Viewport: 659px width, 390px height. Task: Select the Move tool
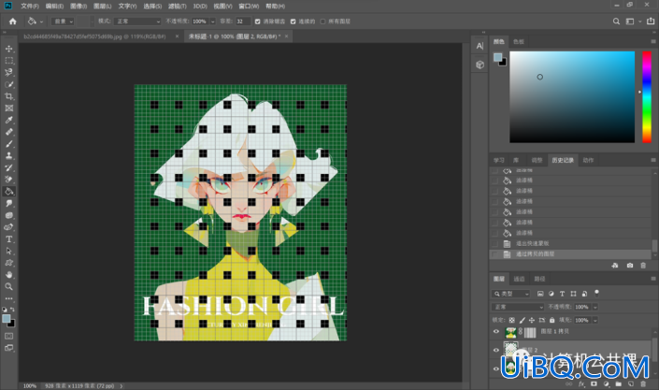click(x=8, y=49)
